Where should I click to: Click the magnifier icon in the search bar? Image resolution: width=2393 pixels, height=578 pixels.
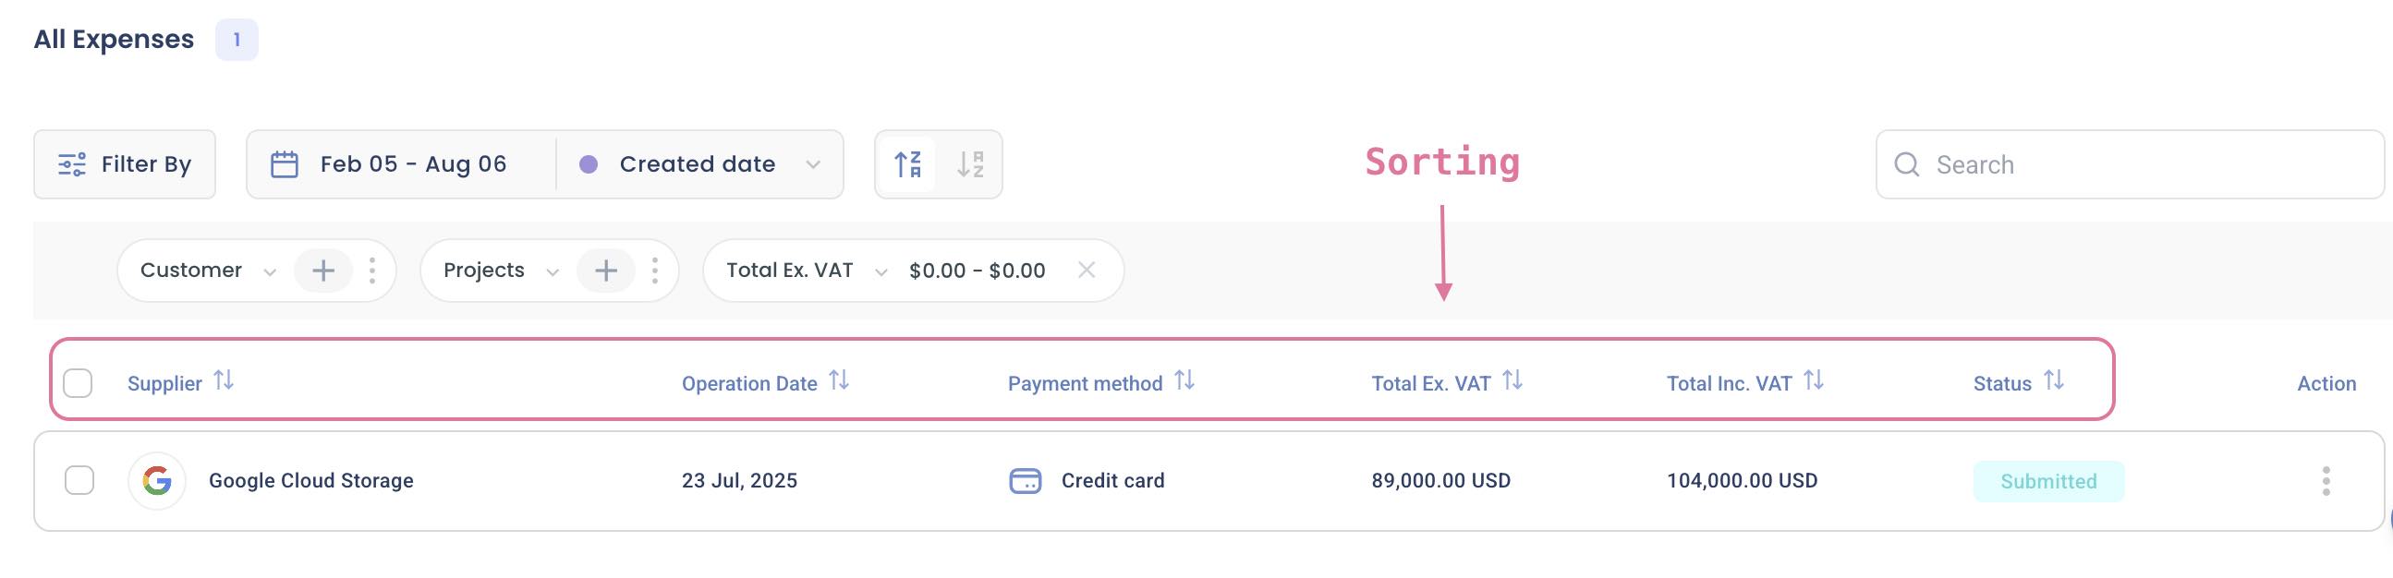pos(1905,164)
